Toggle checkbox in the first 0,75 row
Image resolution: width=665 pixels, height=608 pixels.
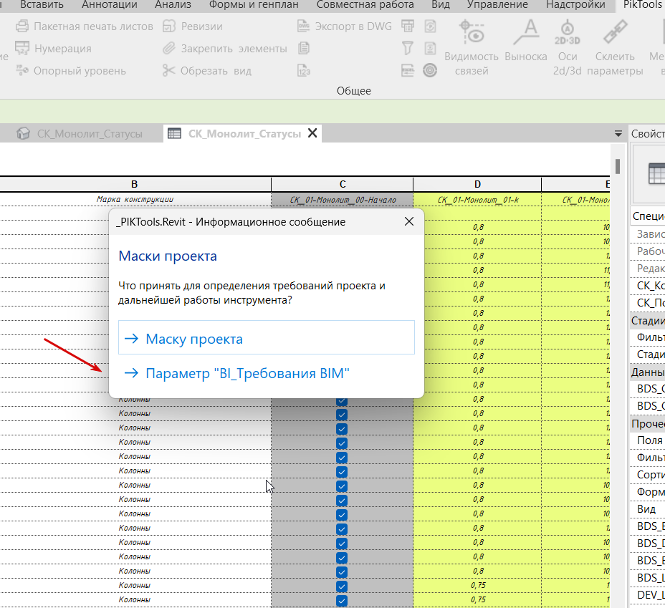click(x=342, y=586)
